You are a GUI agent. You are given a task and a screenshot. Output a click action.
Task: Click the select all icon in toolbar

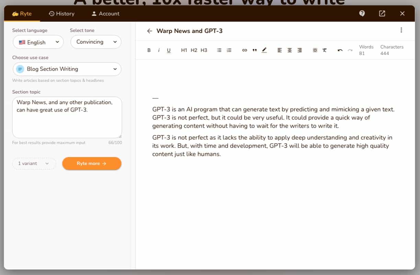click(315, 50)
